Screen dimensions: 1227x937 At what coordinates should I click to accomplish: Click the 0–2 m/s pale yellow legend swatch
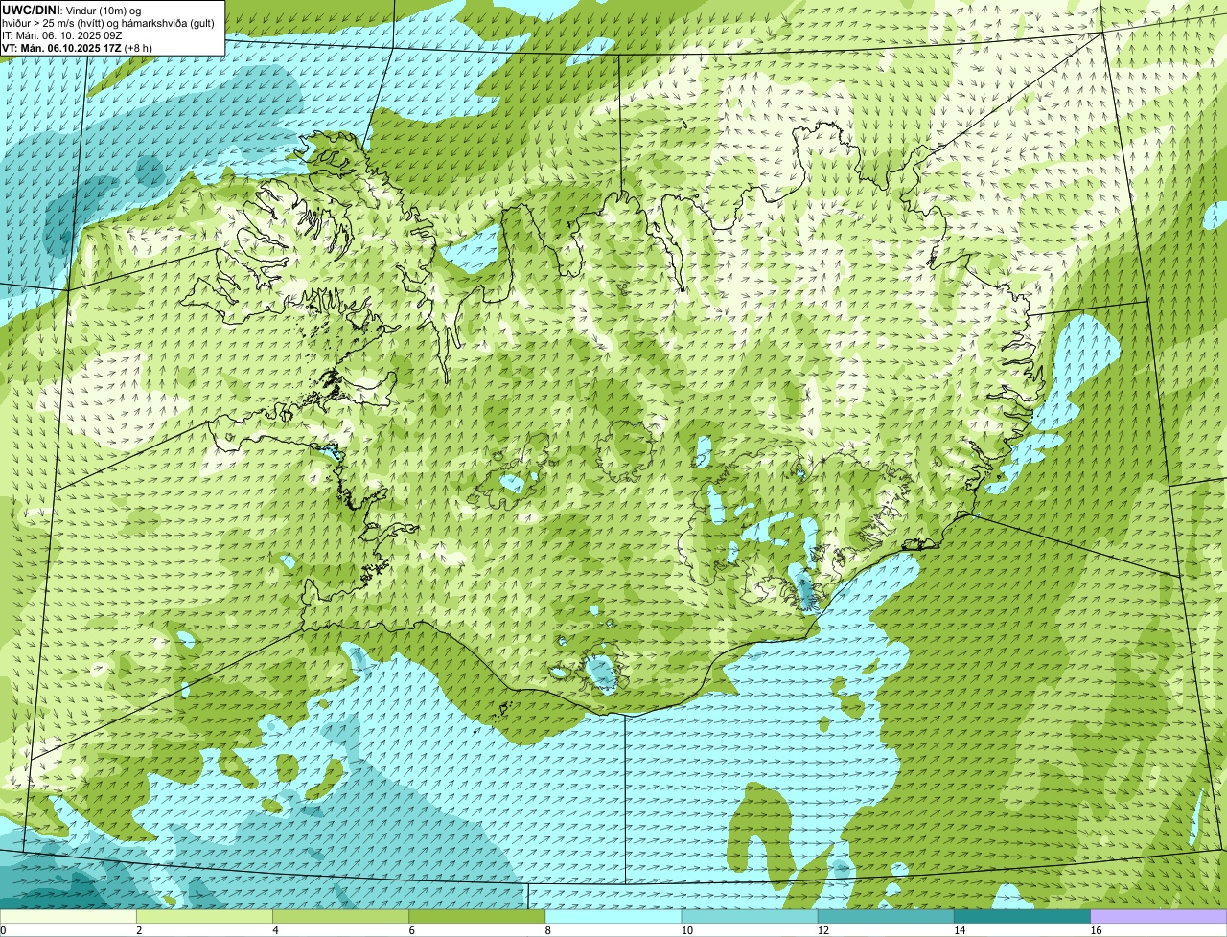point(68,917)
